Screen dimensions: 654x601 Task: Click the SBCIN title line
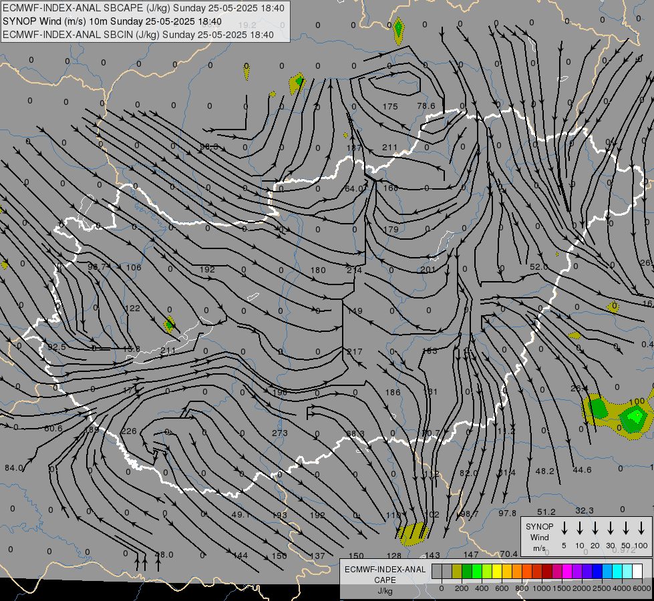pyautogui.click(x=138, y=35)
